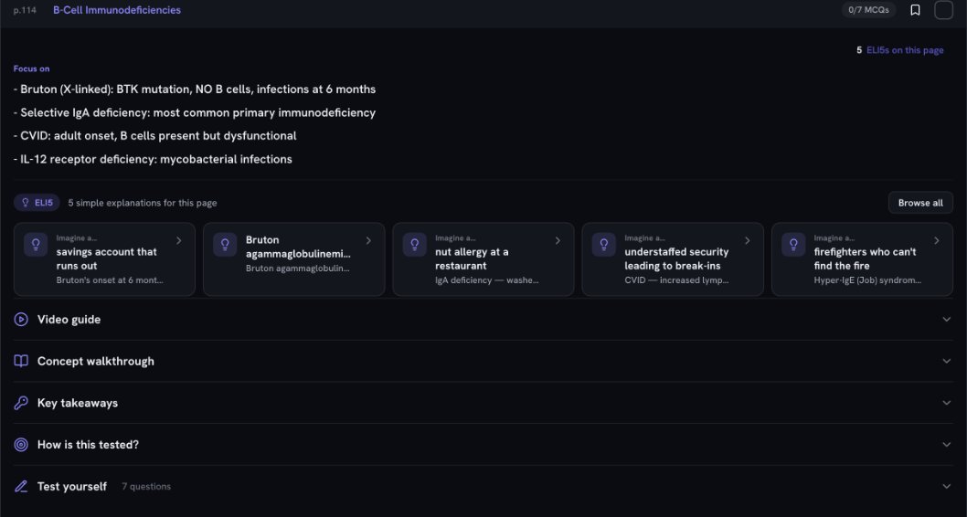Click arrow on Bruton agammaglobulinemia card
Image resolution: width=967 pixels, height=517 pixels.
point(368,241)
